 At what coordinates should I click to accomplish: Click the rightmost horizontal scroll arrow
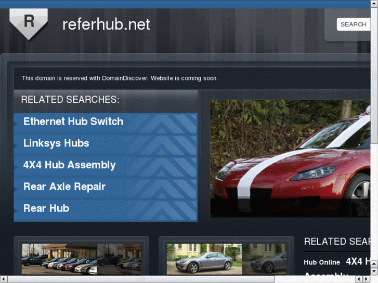tap(367, 279)
